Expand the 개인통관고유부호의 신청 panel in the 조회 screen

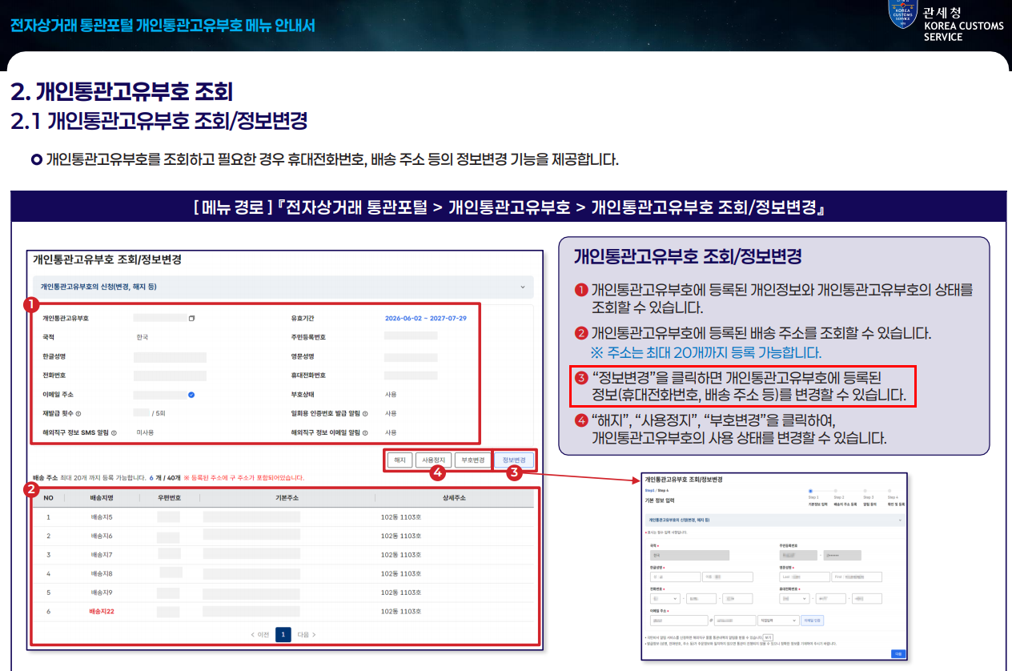pos(283,287)
